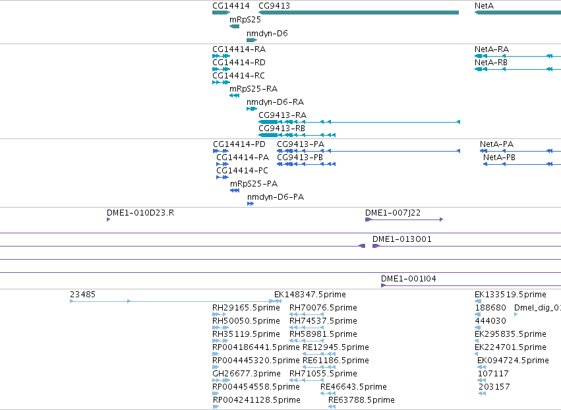561x410 pixels.
Task: Open RP004445320.5prime EST
Action: [256, 361]
